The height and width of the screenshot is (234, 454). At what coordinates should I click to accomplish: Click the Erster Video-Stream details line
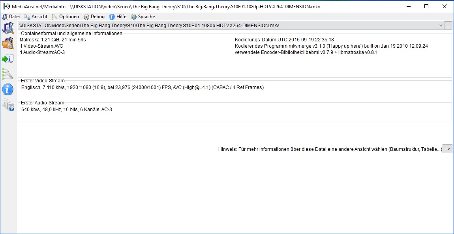pyautogui.click(x=142, y=87)
